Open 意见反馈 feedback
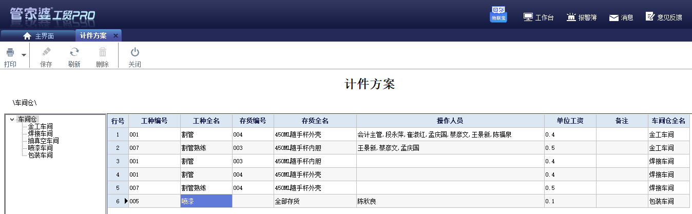The image size is (692, 214). (x=664, y=17)
